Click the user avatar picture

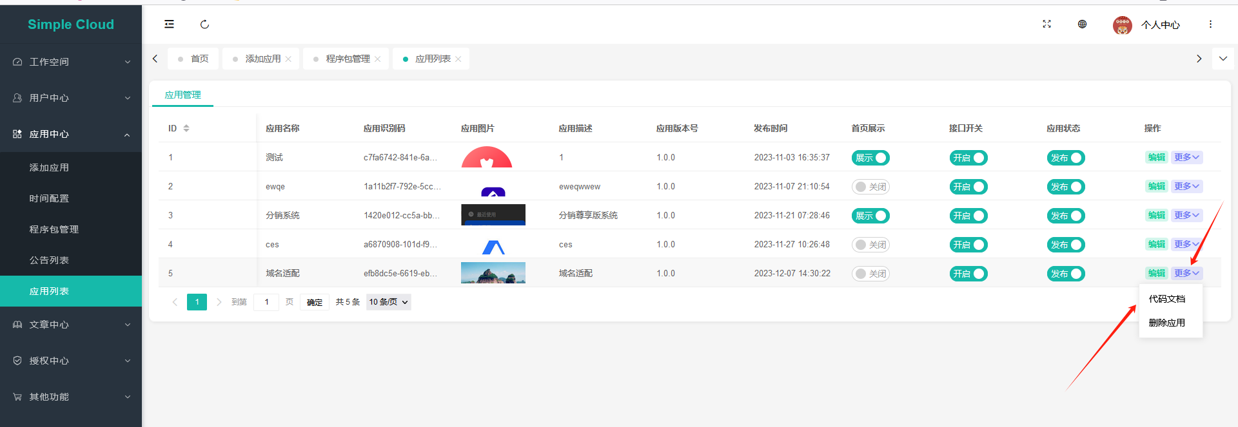point(1122,25)
